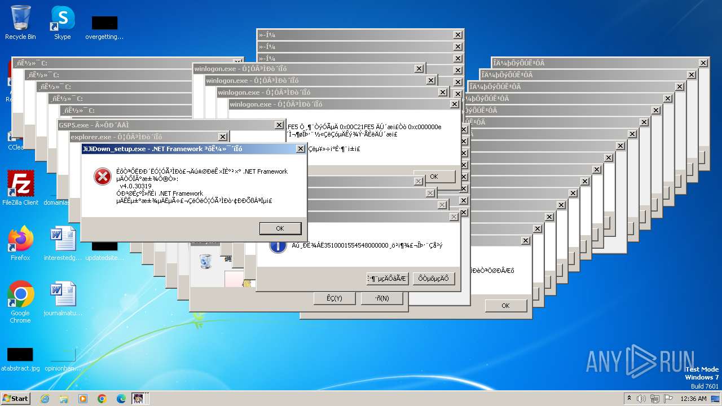Image resolution: width=722 pixels, height=406 pixels.
Task: Close the JiJiDown_setup.exe dialog
Action: click(x=301, y=149)
